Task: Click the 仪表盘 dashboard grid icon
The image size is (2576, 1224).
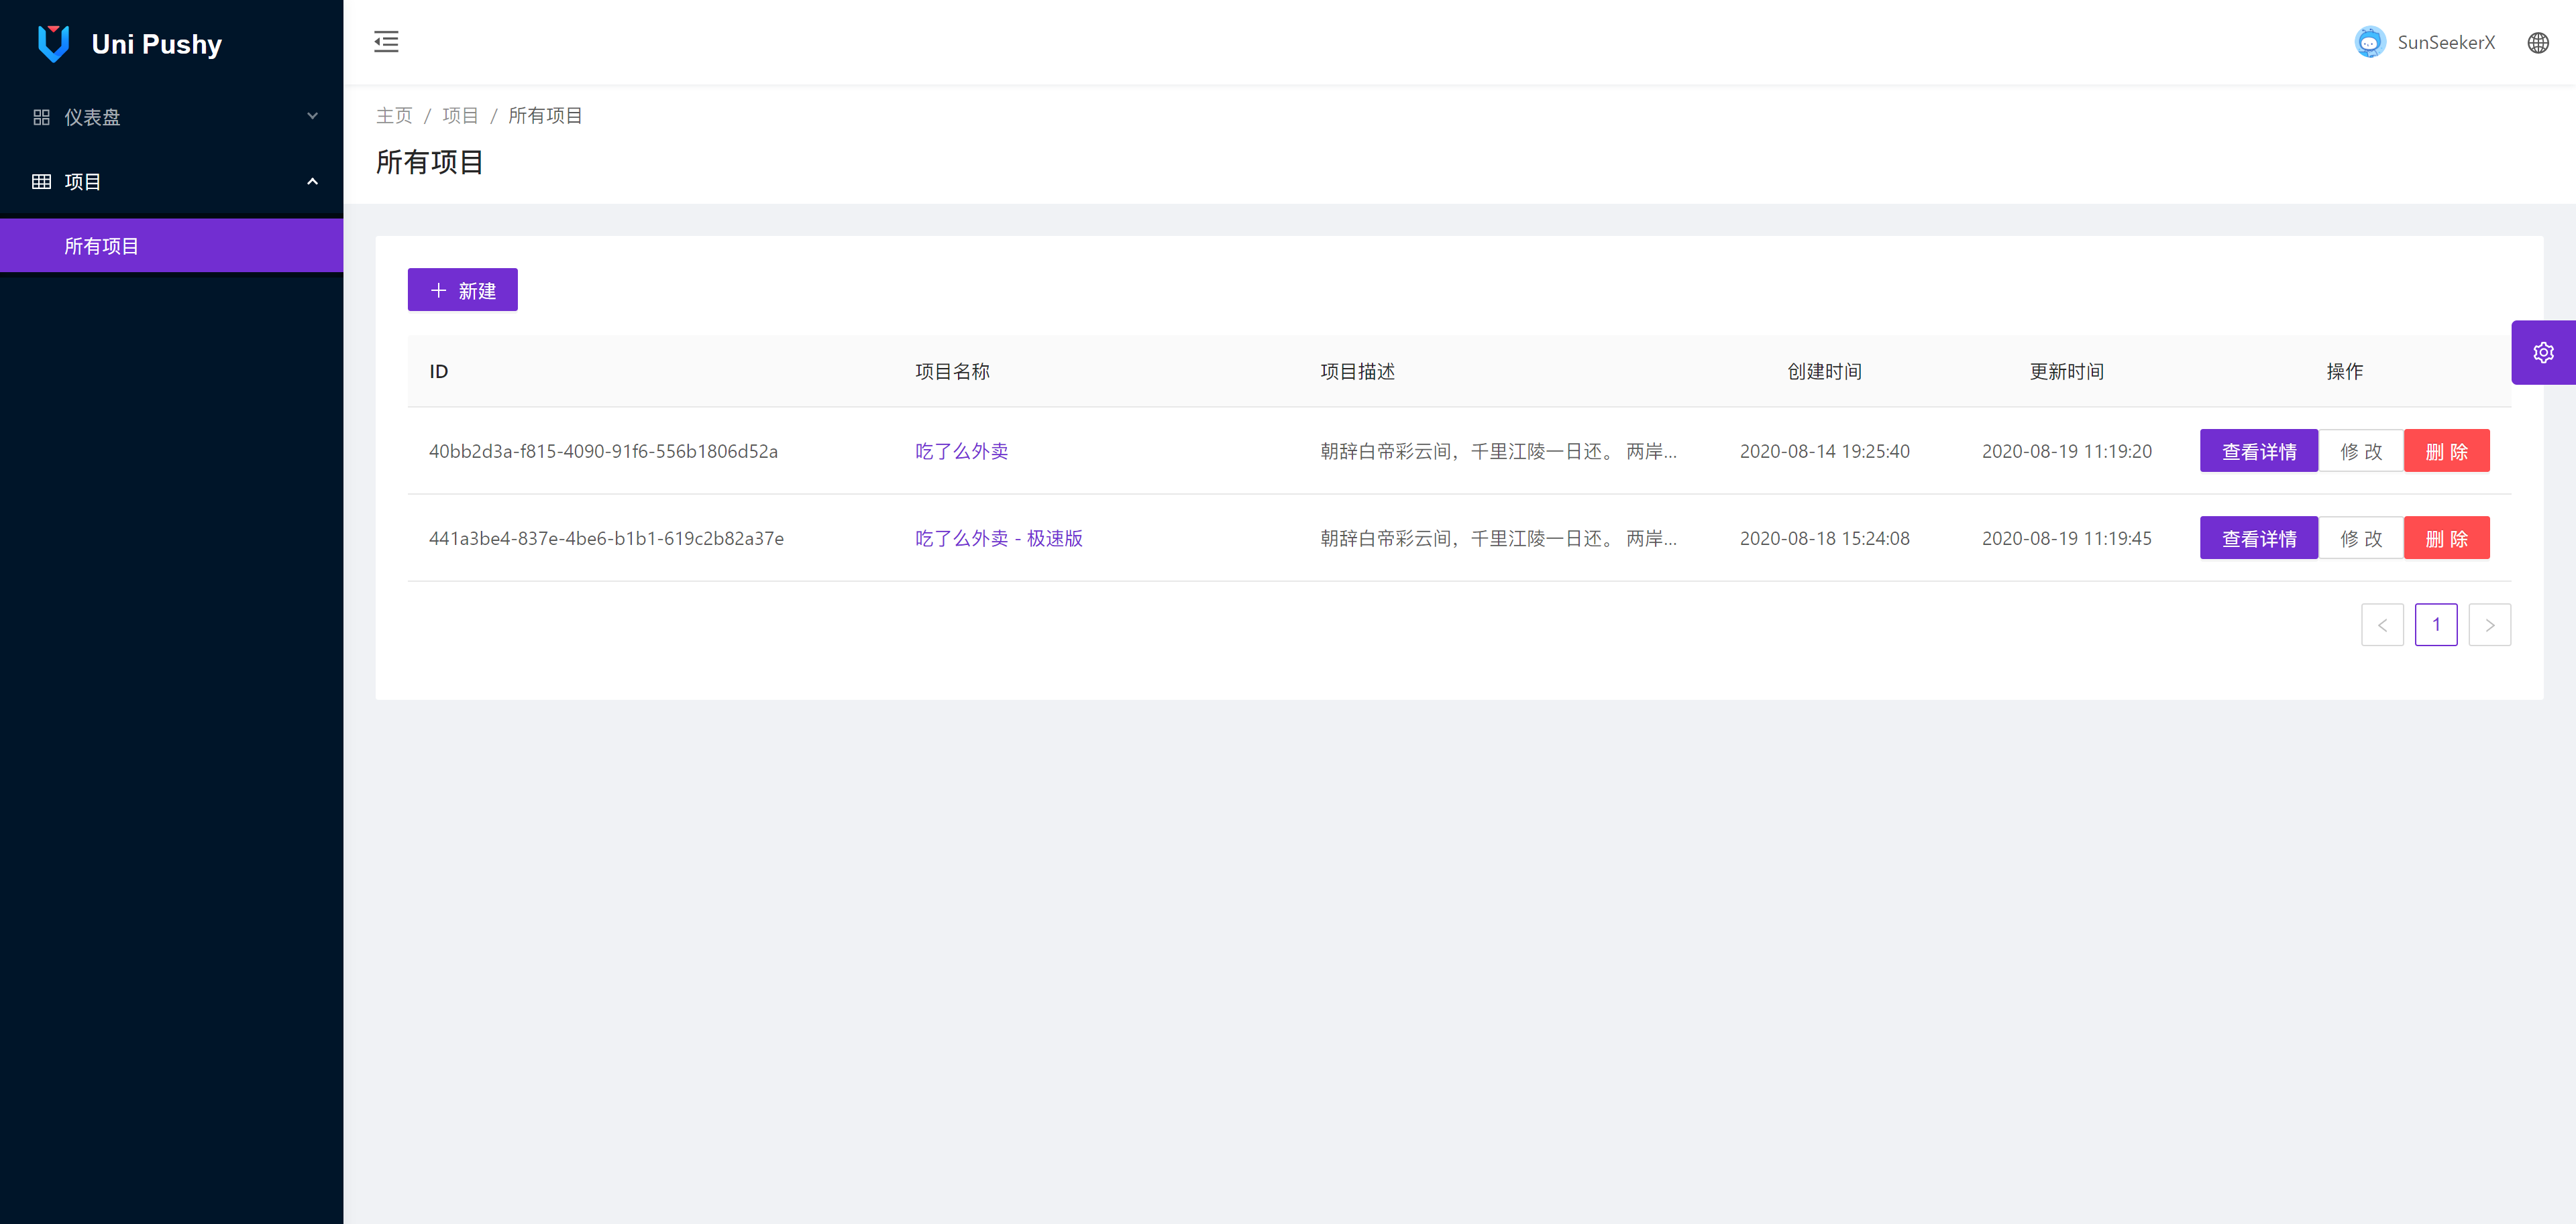Action: click(41, 117)
